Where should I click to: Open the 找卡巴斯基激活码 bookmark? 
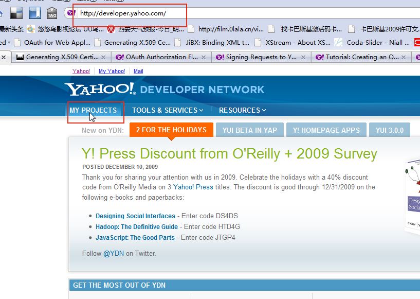[305, 29]
